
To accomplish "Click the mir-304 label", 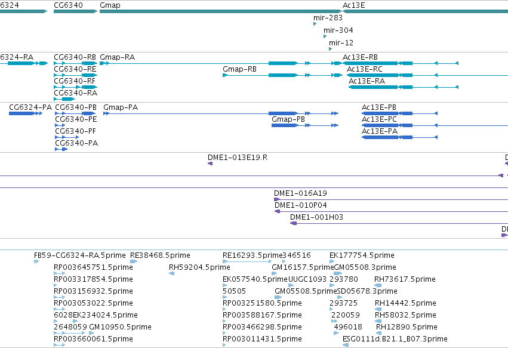I will (x=338, y=30).
